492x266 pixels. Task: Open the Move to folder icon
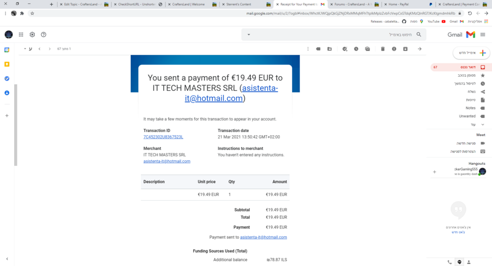click(329, 49)
